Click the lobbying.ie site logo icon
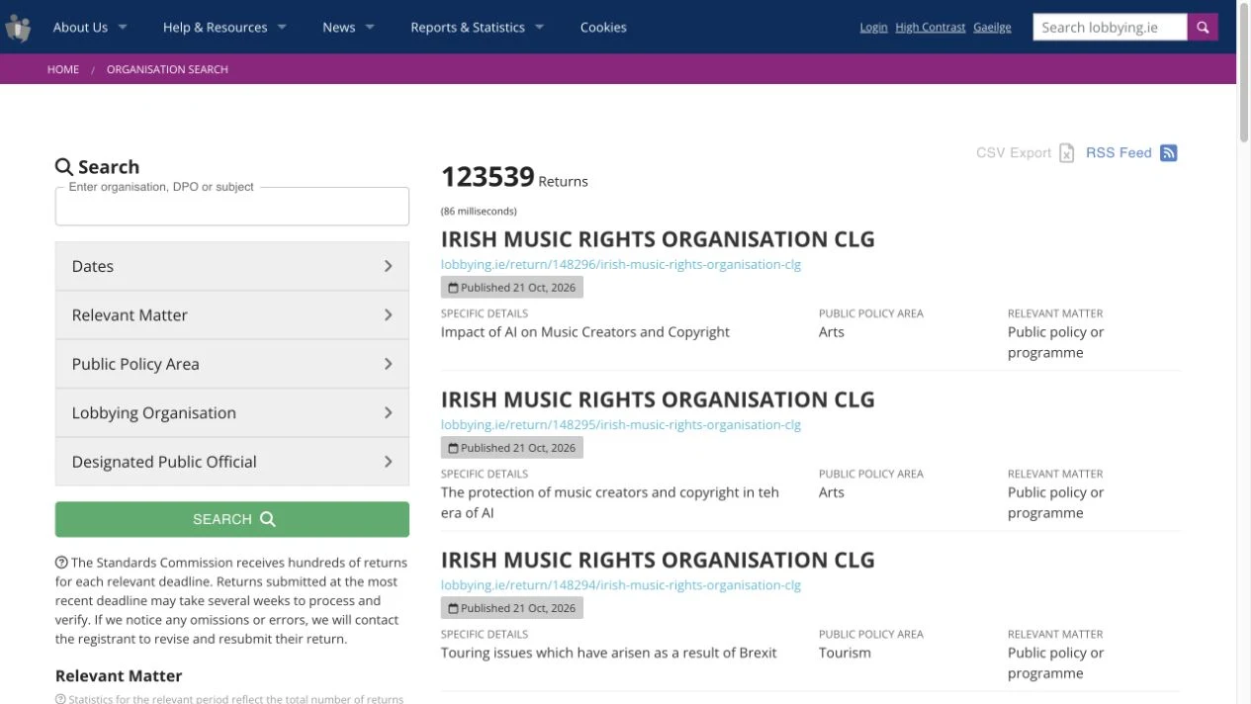 tap(18, 28)
